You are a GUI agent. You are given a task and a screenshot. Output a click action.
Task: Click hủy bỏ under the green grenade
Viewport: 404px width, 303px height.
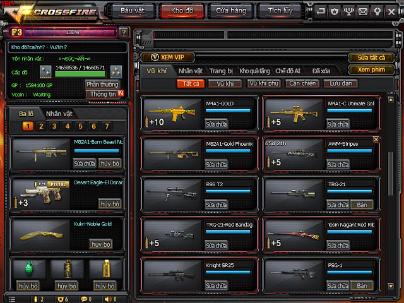28,286
